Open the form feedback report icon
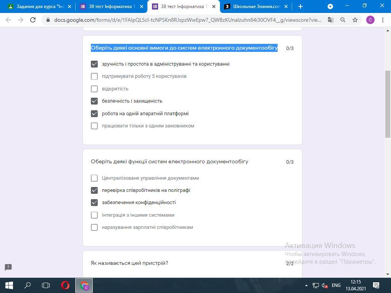This screenshot has width=391, height=293. (8, 267)
